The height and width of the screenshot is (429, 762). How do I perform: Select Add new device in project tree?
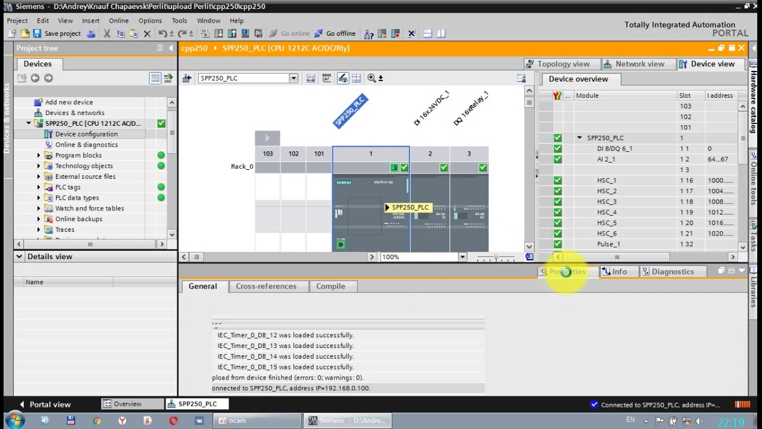point(68,102)
